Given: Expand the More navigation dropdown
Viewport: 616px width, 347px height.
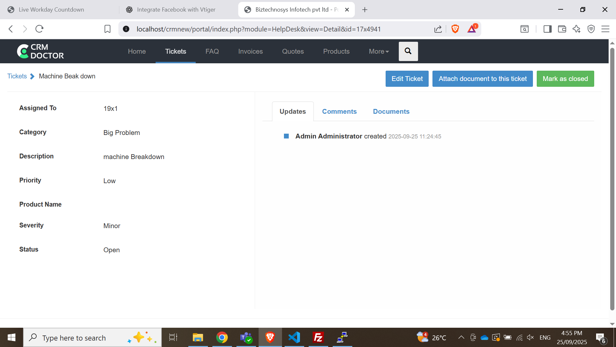Looking at the screenshot, I should click(379, 51).
